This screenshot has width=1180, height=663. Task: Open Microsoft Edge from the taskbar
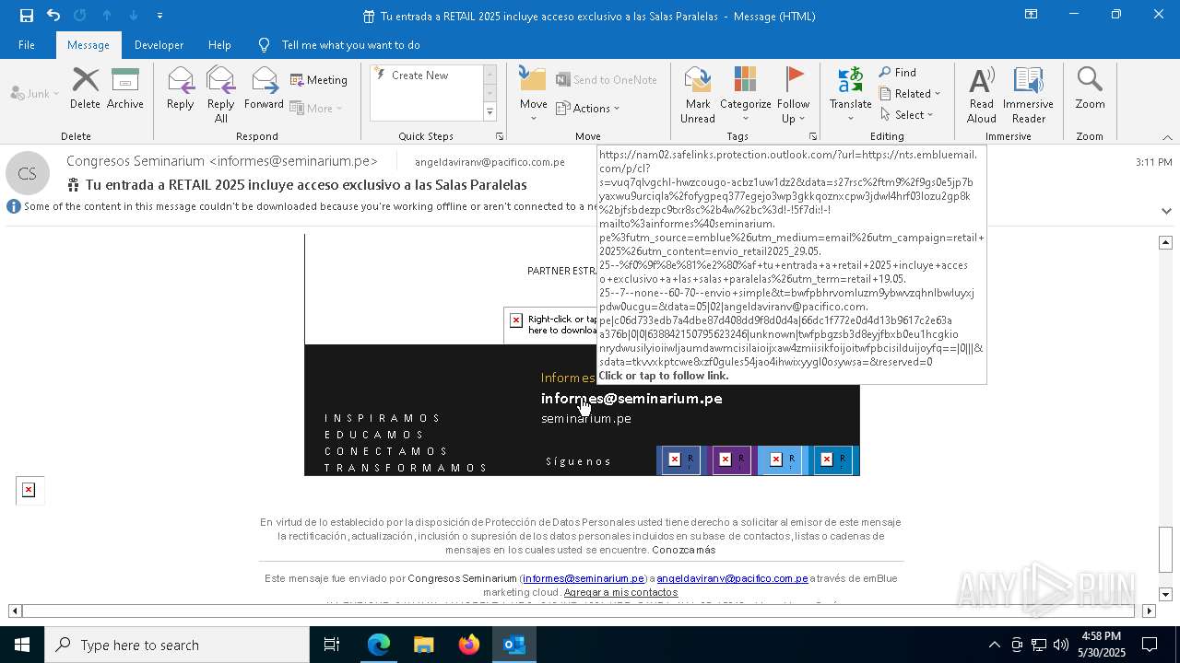tap(379, 645)
